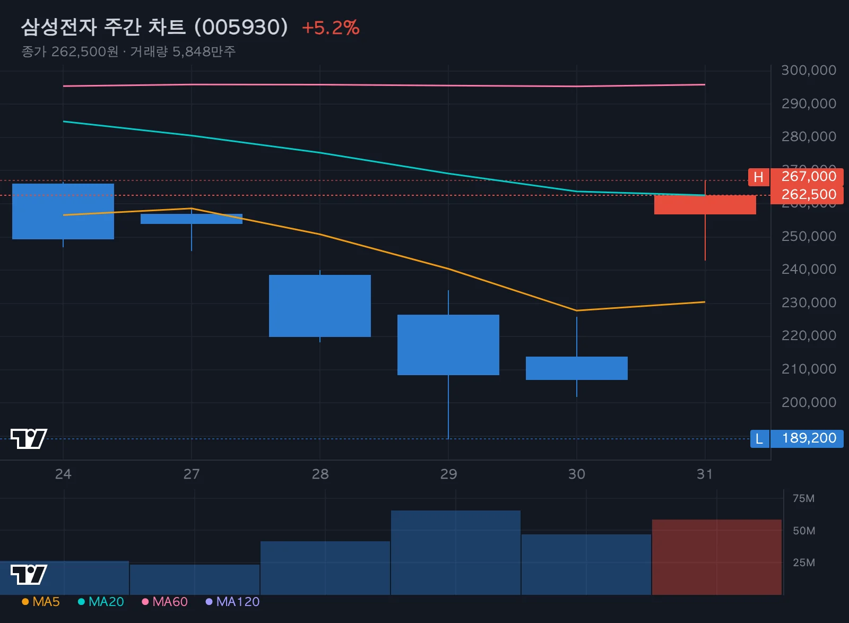Click the 230,000 price axis label
This screenshot has height=623, width=849.
pyautogui.click(x=809, y=302)
